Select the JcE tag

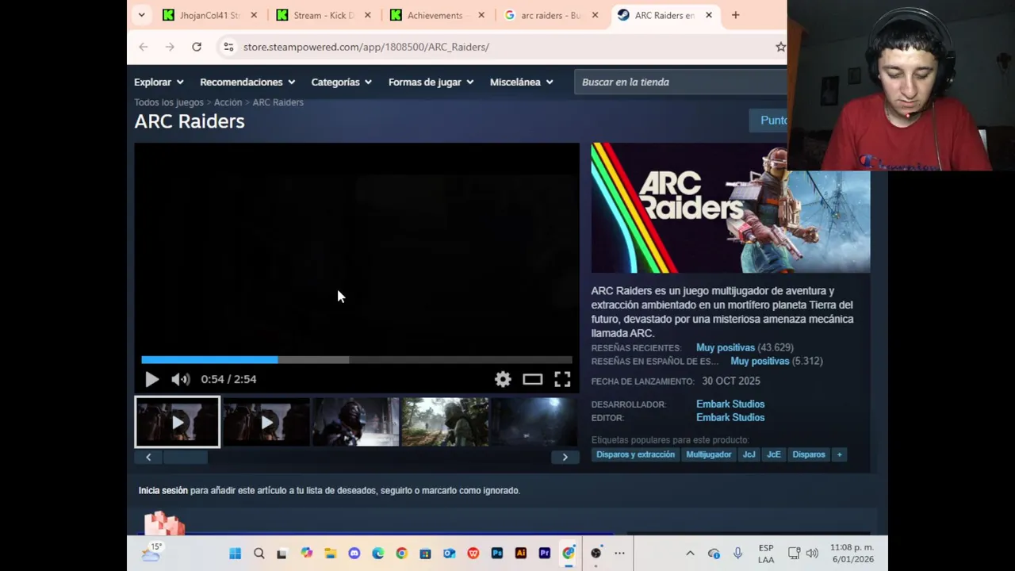tap(774, 454)
